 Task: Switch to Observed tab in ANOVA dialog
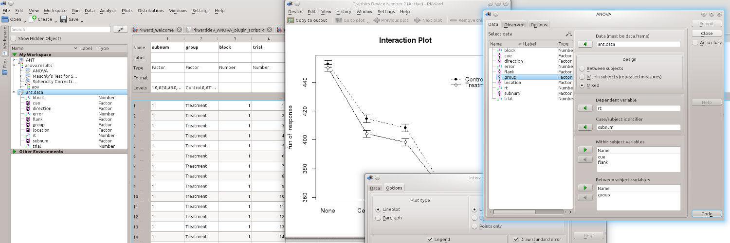click(514, 24)
